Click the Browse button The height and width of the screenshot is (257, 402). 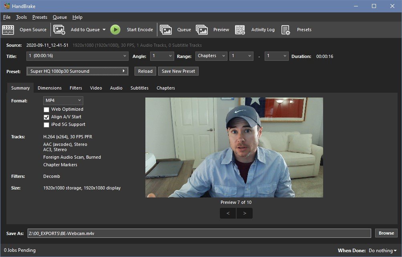point(386,233)
